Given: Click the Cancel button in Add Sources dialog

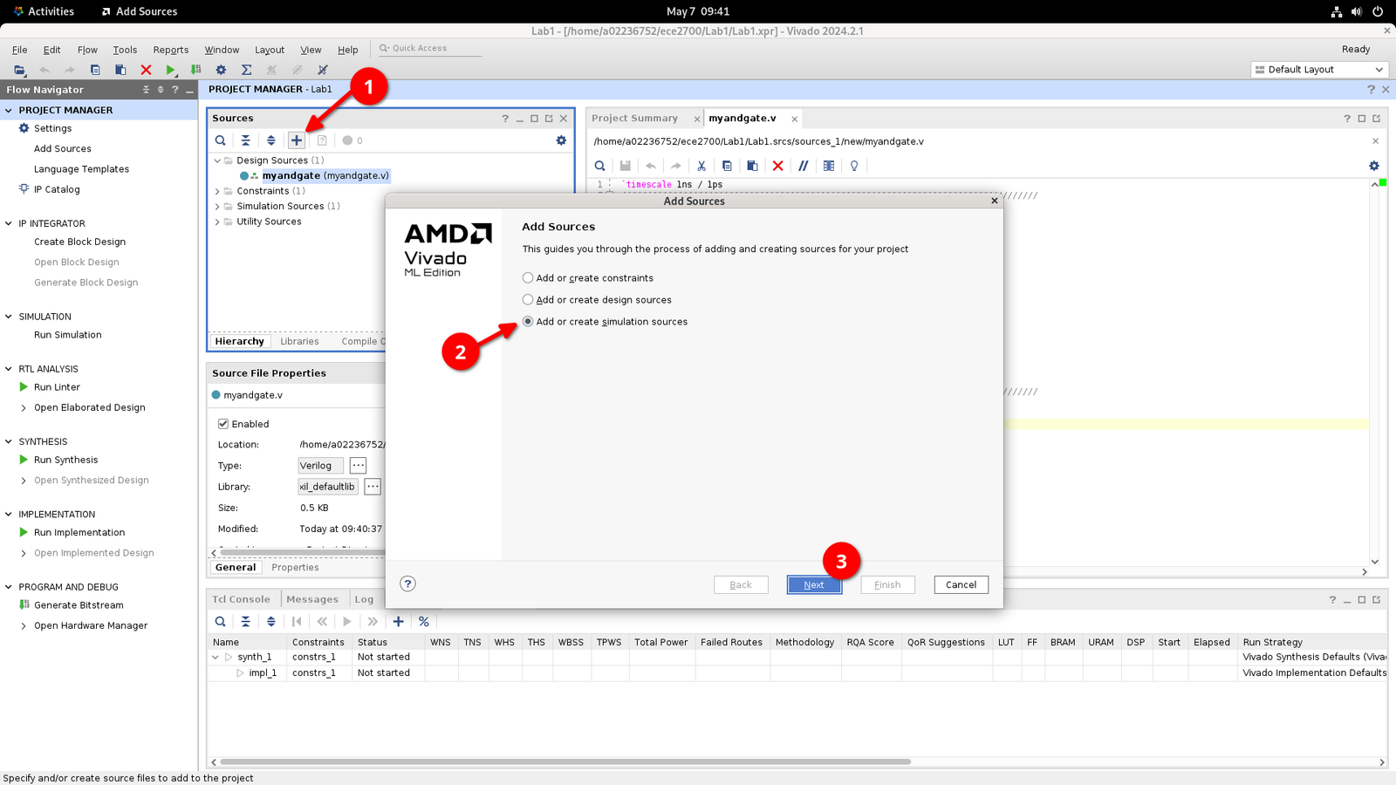Looking at the screenshot, I should (961, 585).
